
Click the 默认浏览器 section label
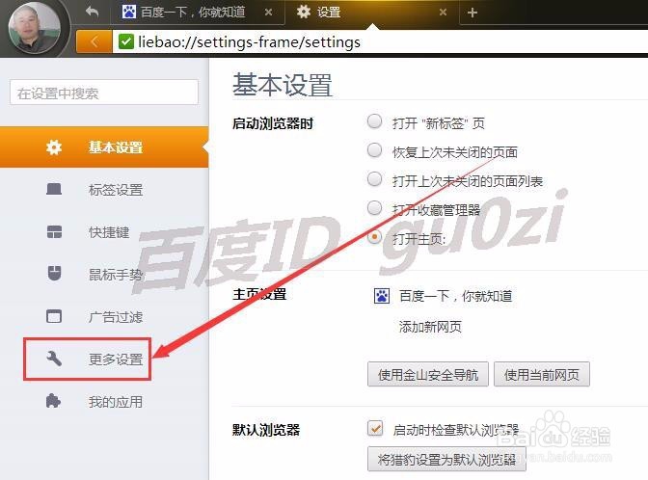pyautogui.click(x=266, y=430)
